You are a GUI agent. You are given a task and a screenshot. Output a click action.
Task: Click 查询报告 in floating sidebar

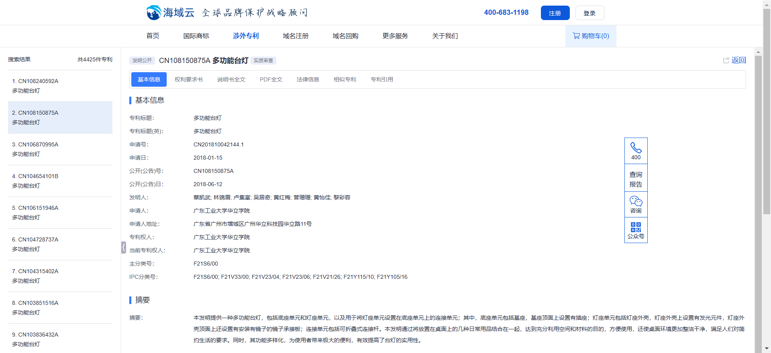pyautogui.click(x=636, y=179)
